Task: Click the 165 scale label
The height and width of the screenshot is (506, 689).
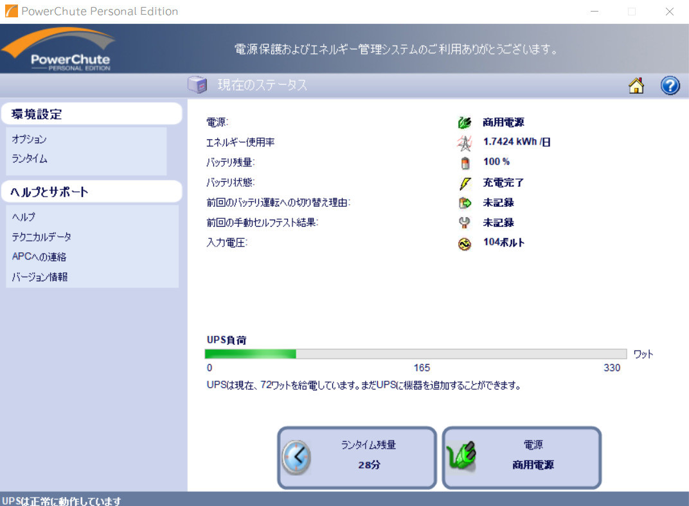Action: (x=422, y=368)
